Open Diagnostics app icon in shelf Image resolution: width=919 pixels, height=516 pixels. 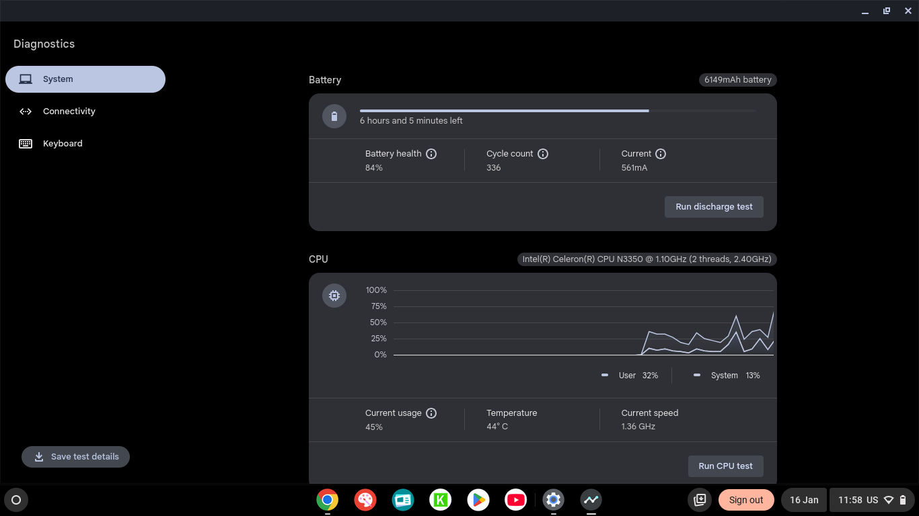591,500
